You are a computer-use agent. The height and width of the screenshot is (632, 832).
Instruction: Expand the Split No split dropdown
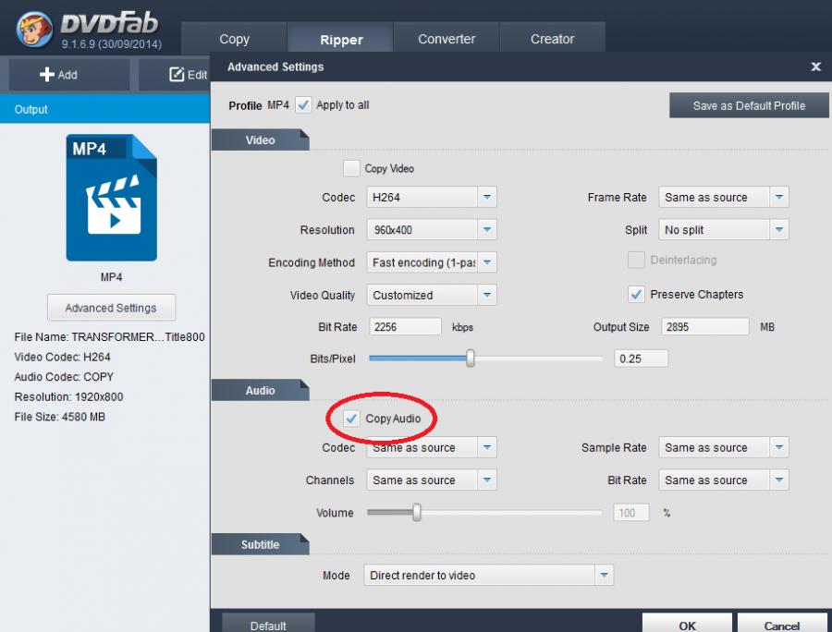click(x=724, y=229)
